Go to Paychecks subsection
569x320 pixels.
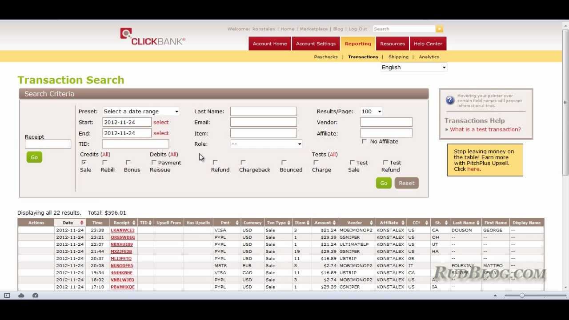[326, 57]
